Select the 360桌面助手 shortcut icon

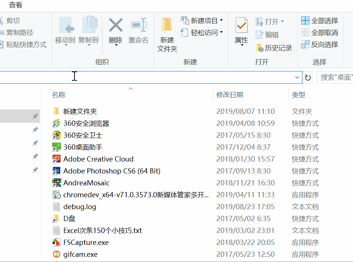[x=56, y=147]
